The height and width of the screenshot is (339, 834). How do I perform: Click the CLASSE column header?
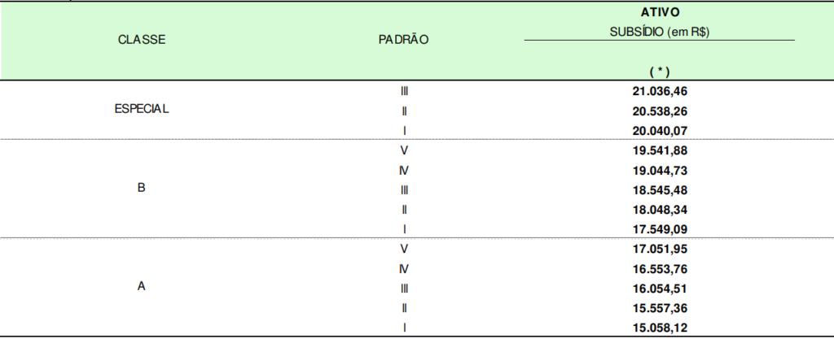pos(142,40)
